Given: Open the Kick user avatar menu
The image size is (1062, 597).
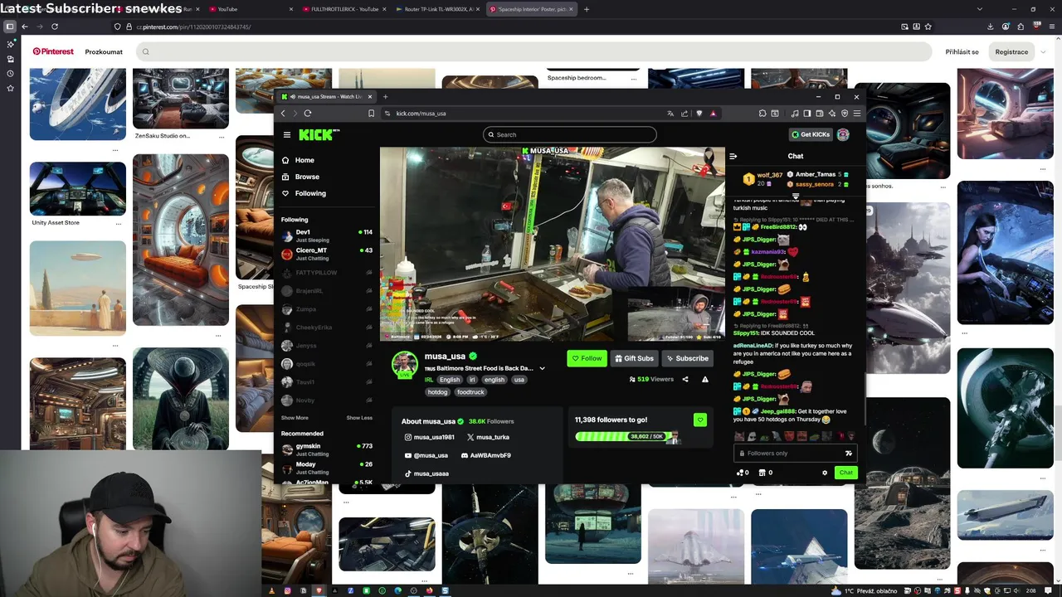Looking at the screenshot, I should [x=843, y=134].
